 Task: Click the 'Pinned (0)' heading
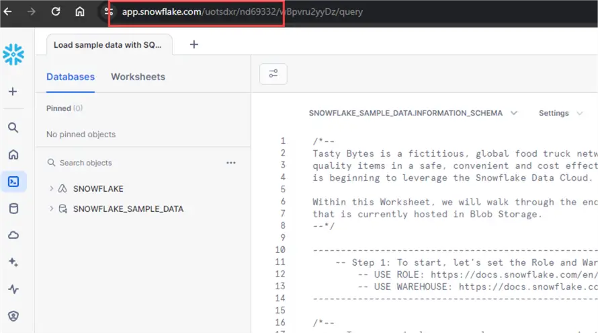(65, 108)
